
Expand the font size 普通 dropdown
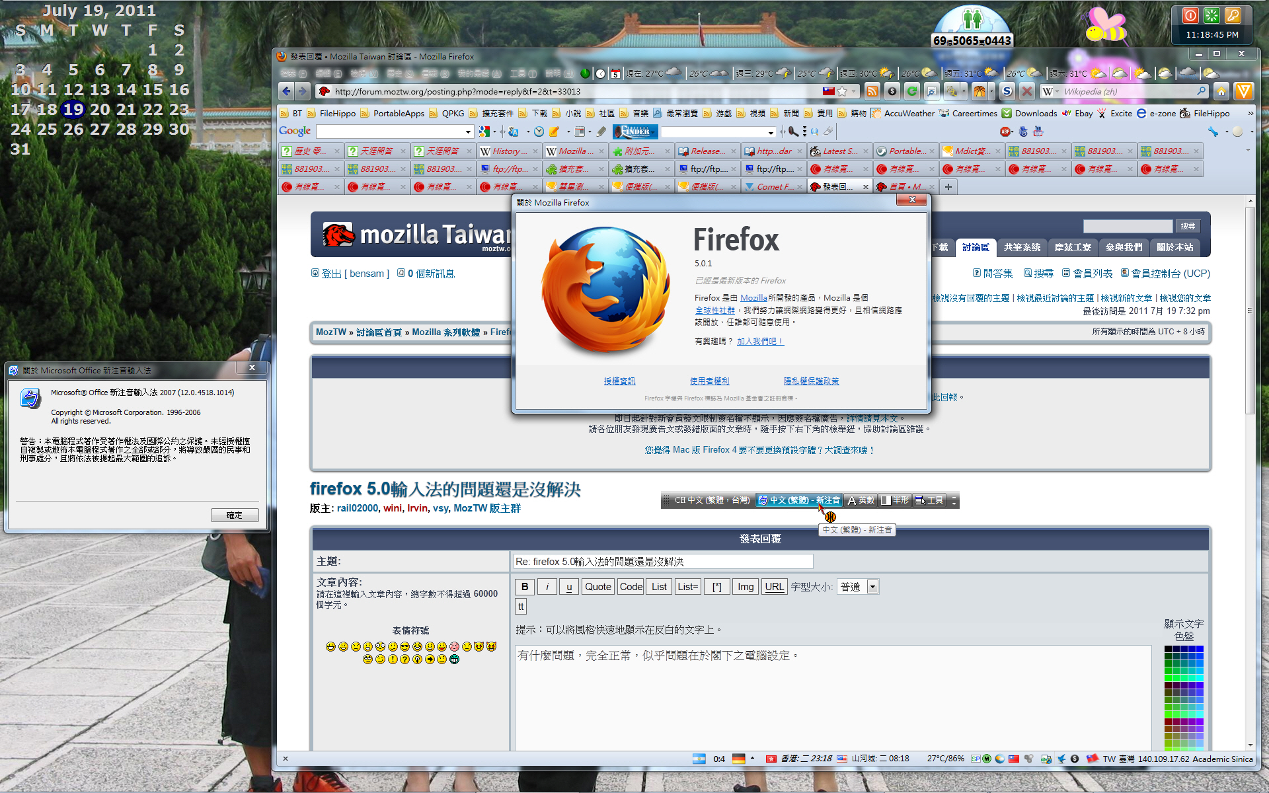tap(872, 587)
